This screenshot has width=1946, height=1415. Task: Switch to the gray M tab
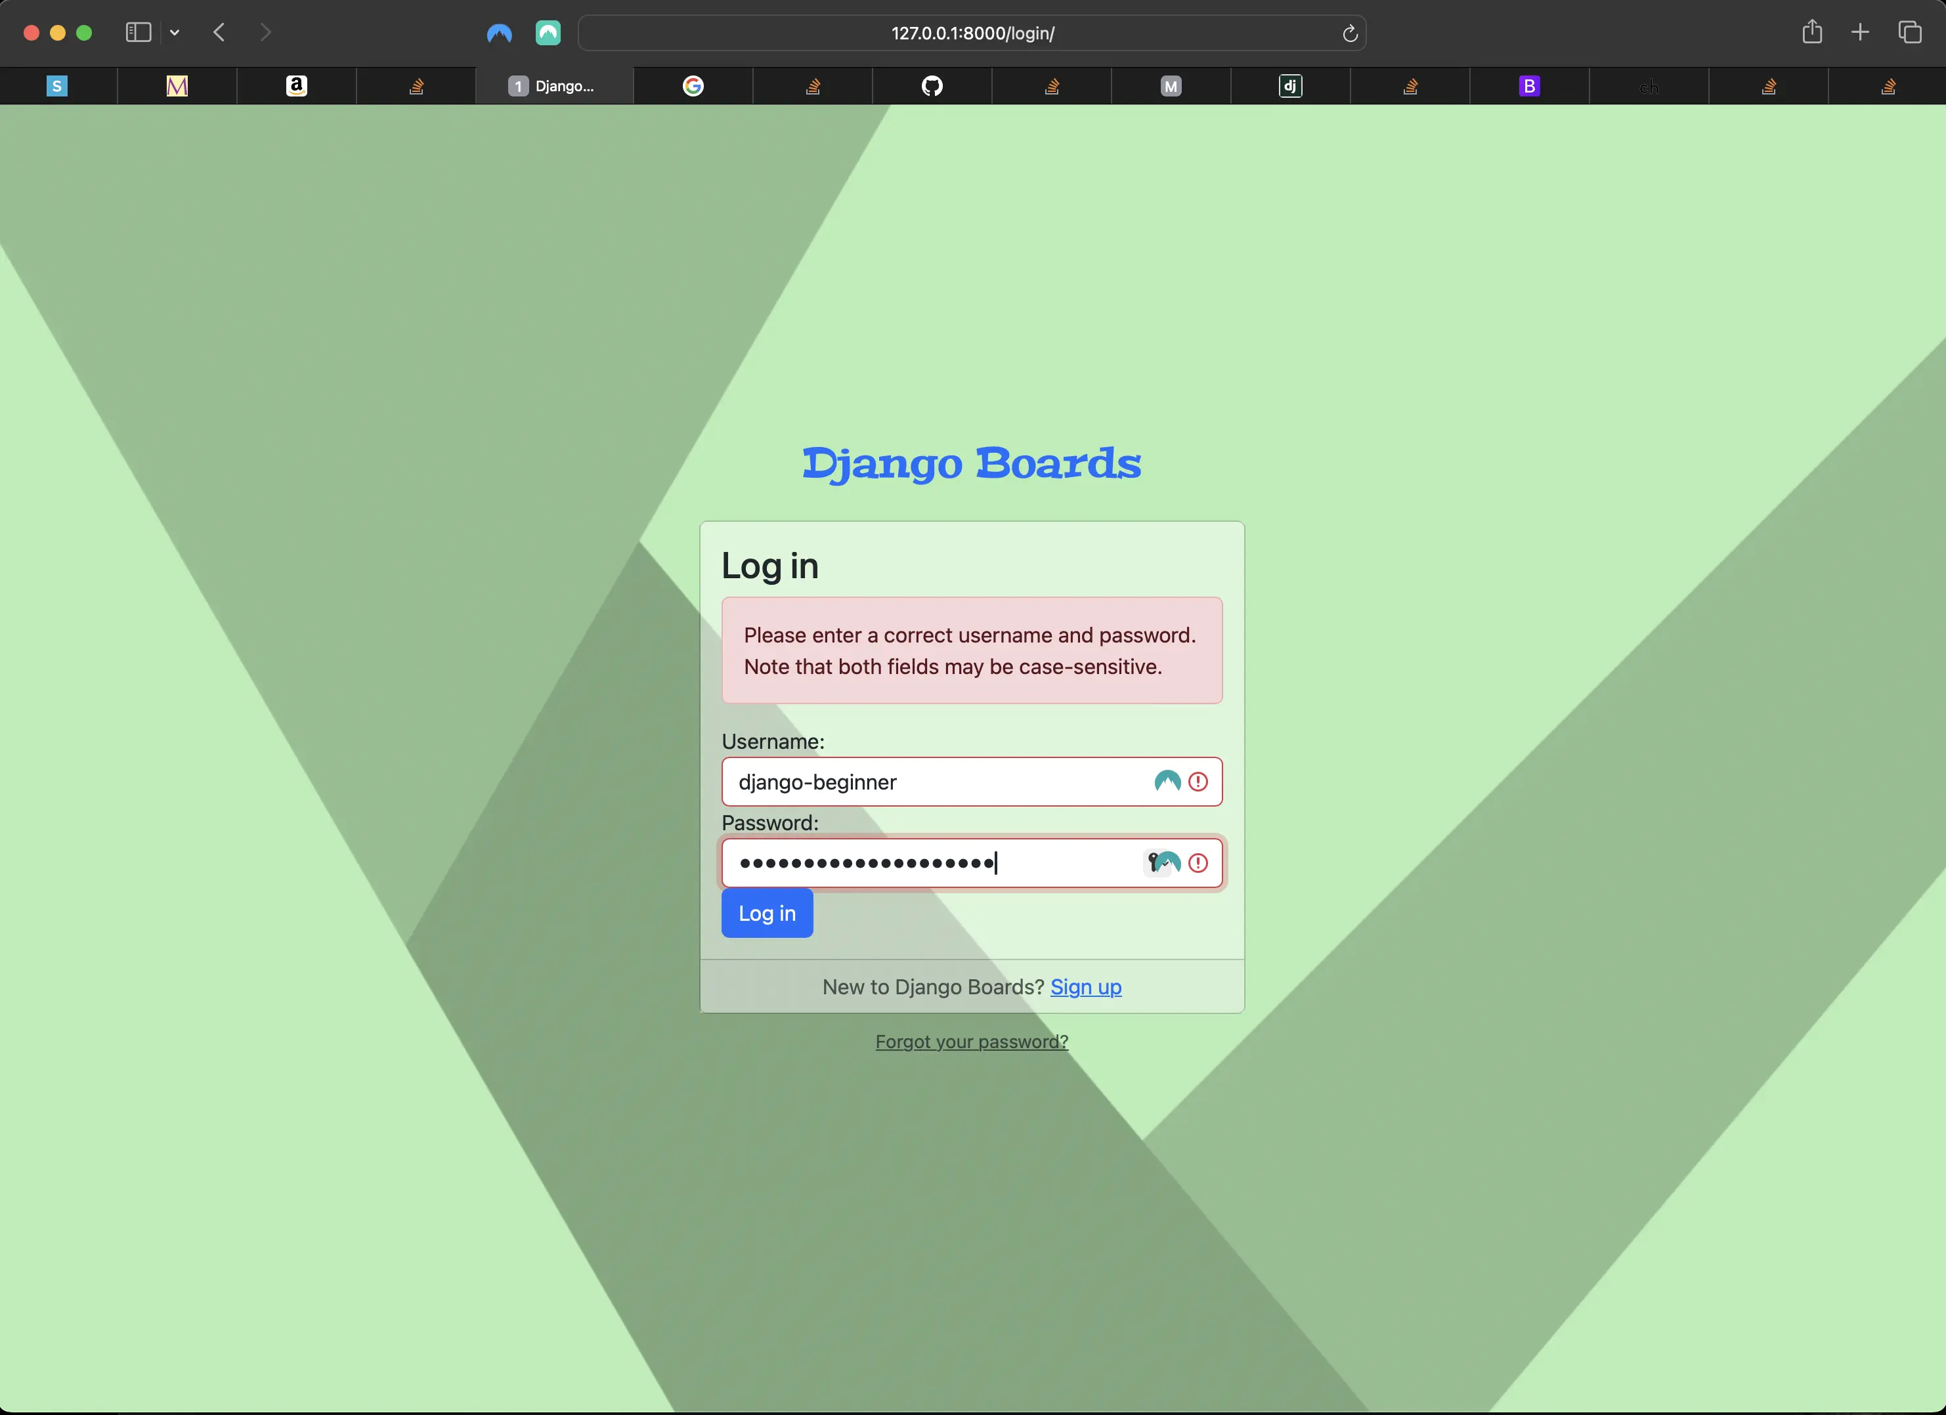point(1171,86)
